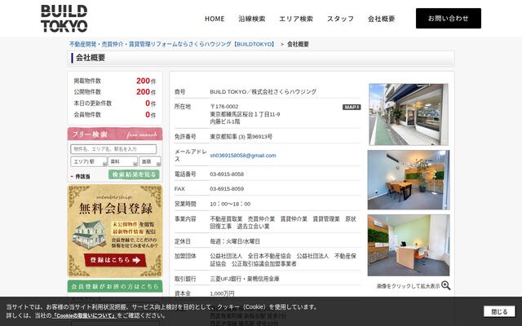Click the business hours 10：00〜18：00
Image resolution: width=522 pixels, height=326 pixels.
(230, 204)
